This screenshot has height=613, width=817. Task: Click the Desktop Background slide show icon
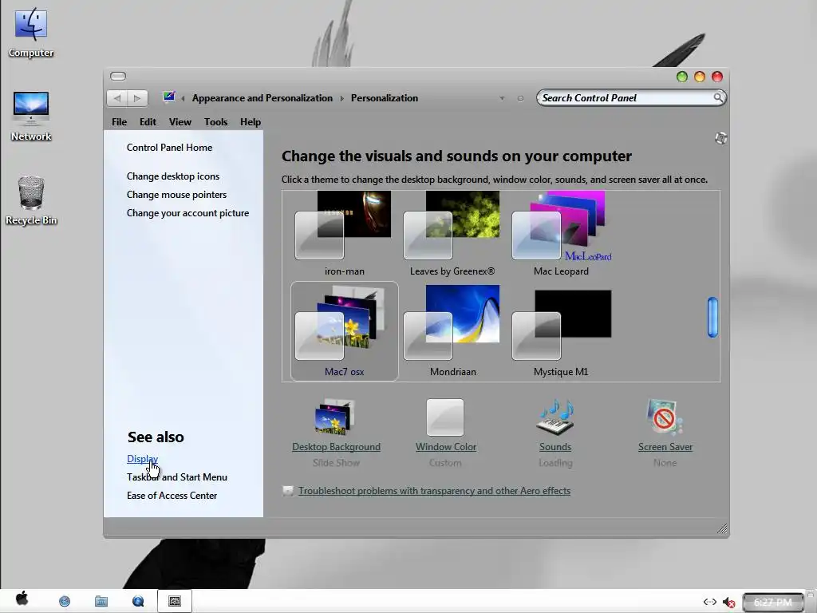pyautogui.click(x=334, y=417)
